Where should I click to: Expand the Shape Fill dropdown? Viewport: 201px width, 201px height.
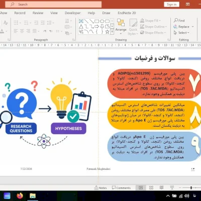coord(160,21)
